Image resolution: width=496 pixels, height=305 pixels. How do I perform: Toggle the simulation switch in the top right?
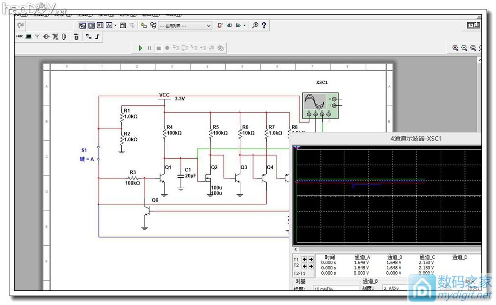coord(474,26)
